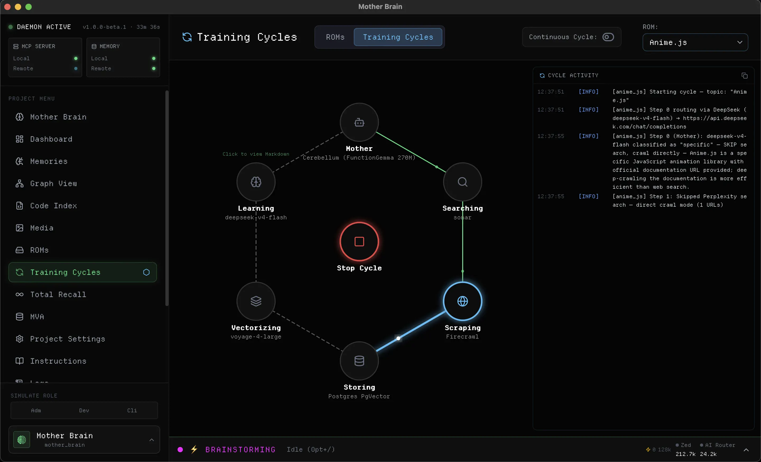Click the lightning bolt icon beside Brainstorming

[194, 449]
